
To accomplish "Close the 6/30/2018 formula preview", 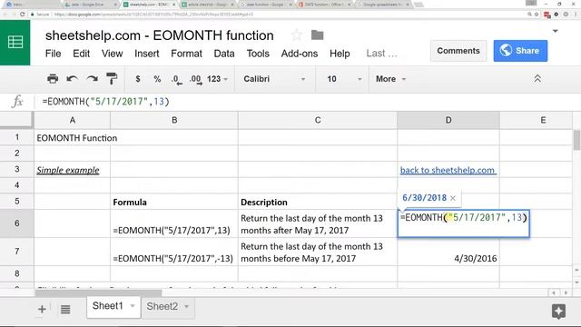I will coord(453,198).
